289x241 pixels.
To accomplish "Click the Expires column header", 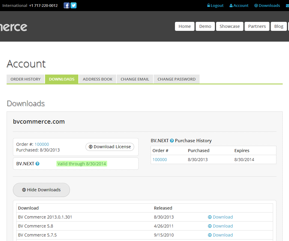I will [x=242, y=151].
